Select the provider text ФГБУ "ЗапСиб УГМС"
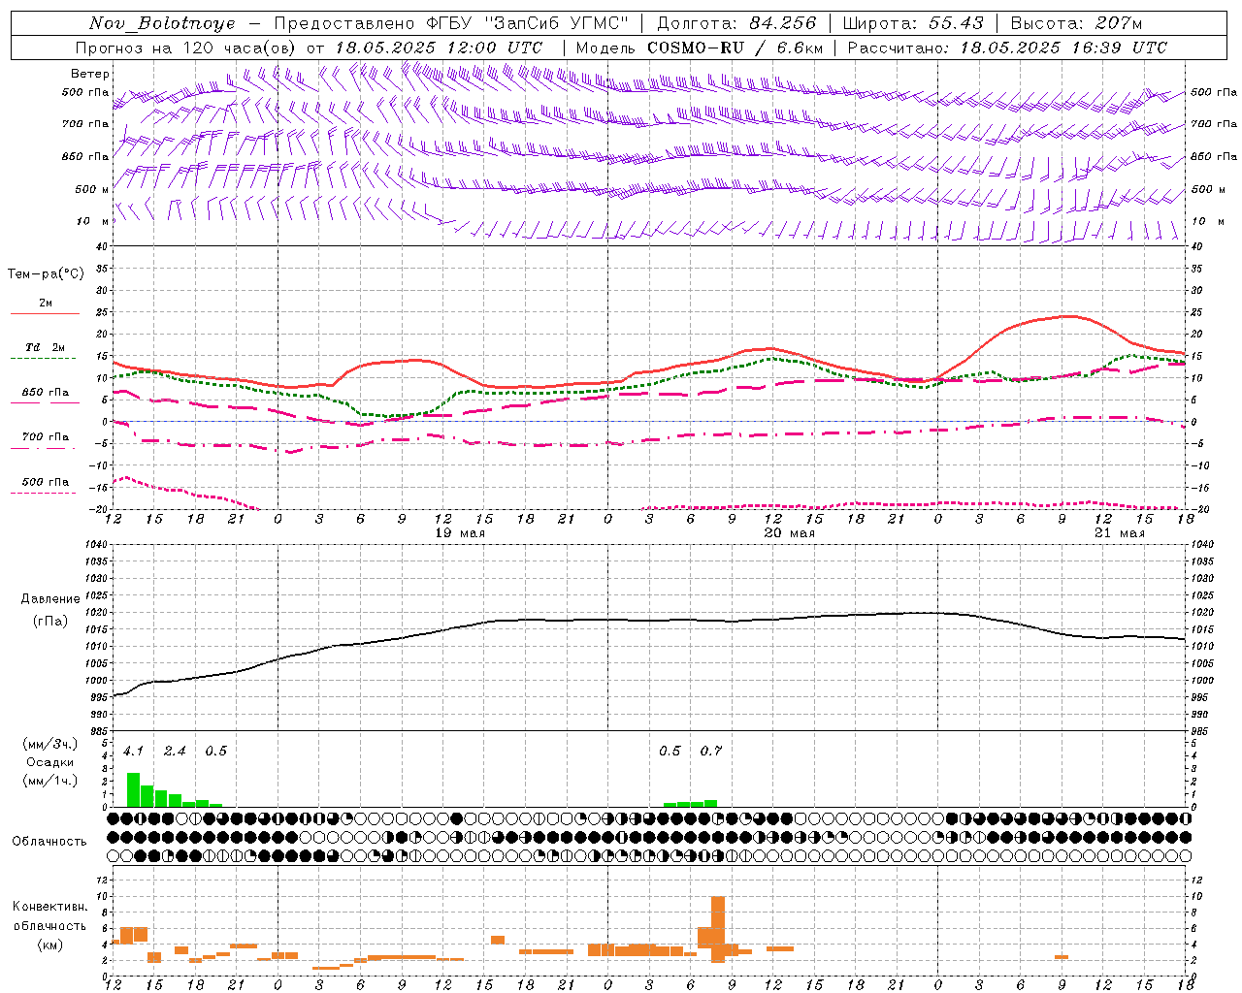 [528, 23]
